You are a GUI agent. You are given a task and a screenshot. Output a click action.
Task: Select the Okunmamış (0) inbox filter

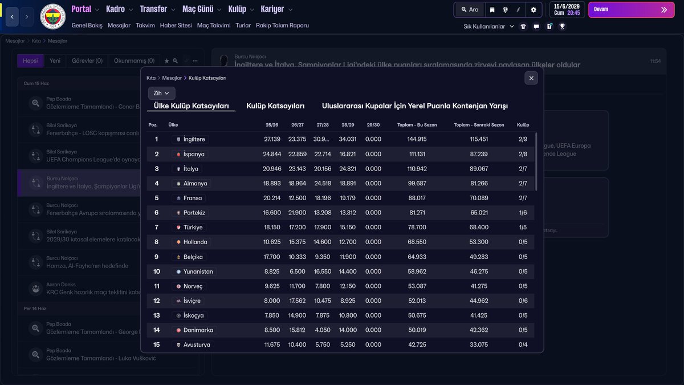tap(134, 61)
